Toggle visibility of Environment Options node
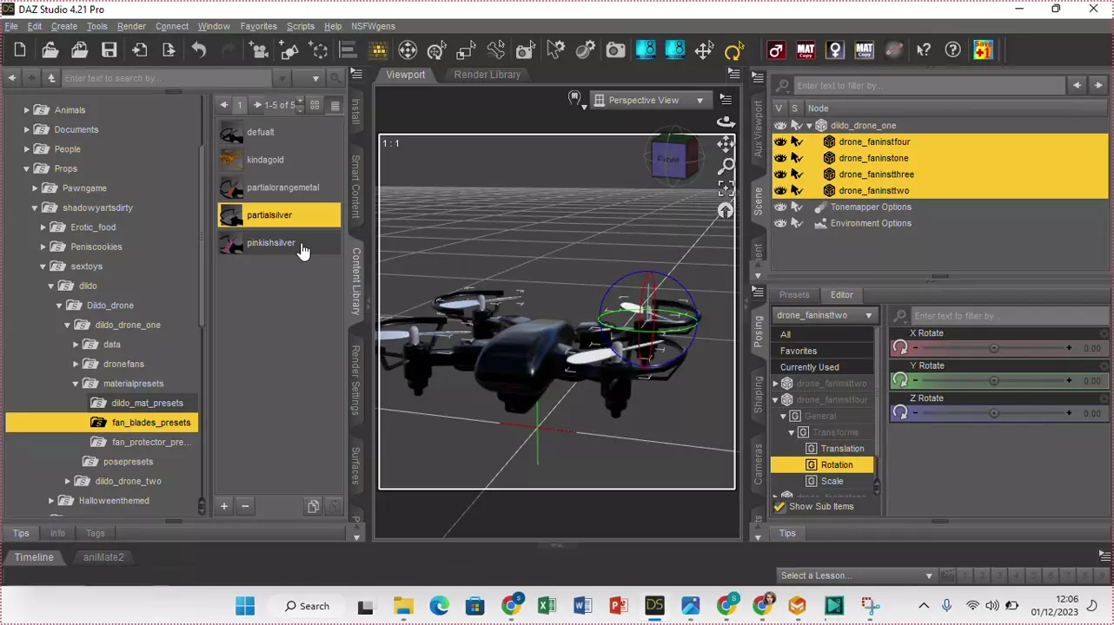 coord(780,223)
